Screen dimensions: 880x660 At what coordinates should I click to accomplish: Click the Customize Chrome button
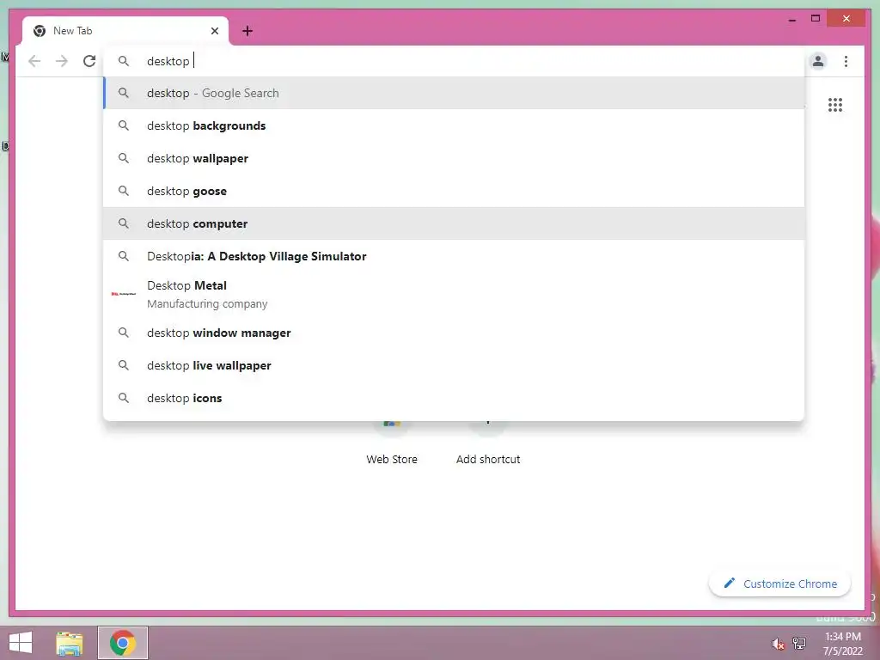[779, 584]
